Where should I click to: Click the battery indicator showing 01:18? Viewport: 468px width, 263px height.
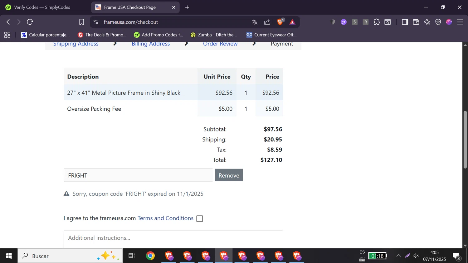(378, 256)
